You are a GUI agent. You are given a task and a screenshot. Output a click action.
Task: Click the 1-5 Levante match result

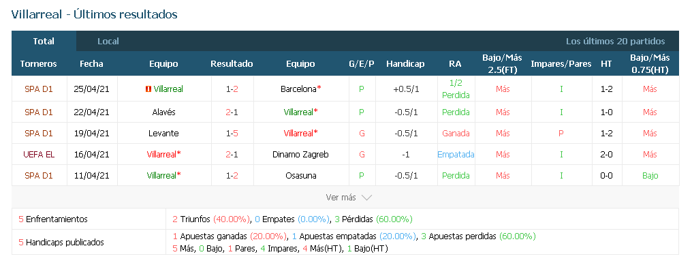click(x=232, y=134)
